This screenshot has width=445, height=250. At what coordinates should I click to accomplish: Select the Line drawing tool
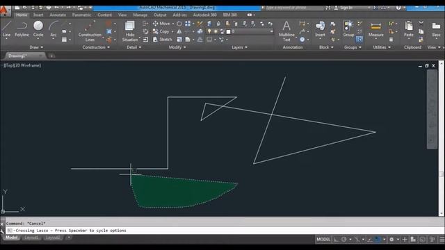point(6,29)
